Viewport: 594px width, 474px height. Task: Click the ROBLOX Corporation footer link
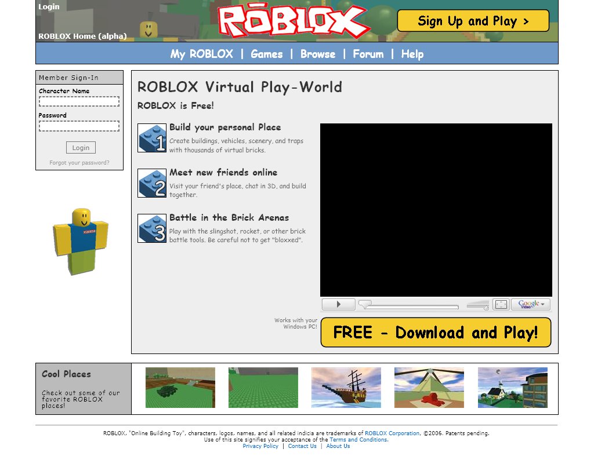392,433
